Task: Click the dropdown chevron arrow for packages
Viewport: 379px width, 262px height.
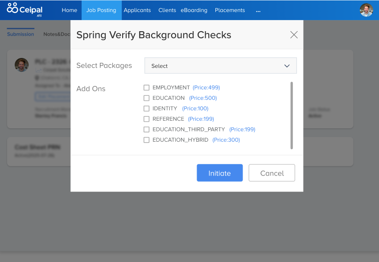Action: [287, 66]
